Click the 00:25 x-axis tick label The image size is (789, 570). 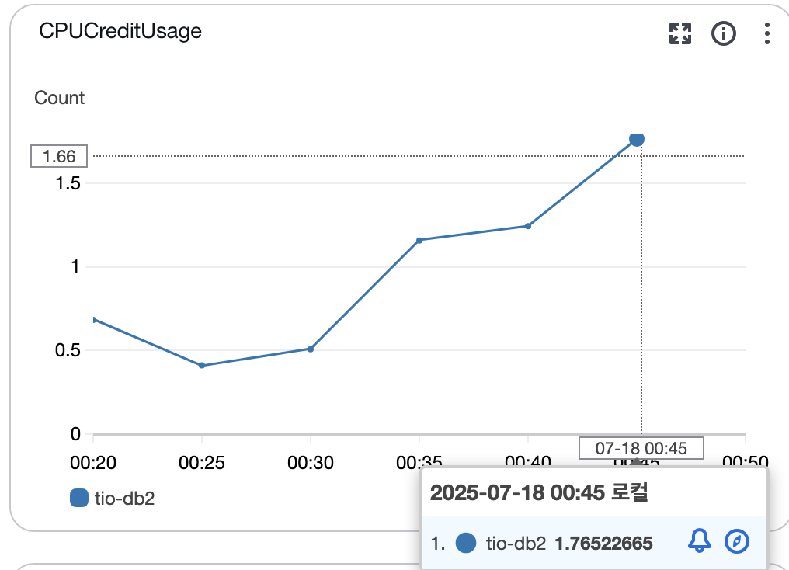(202, 462)
